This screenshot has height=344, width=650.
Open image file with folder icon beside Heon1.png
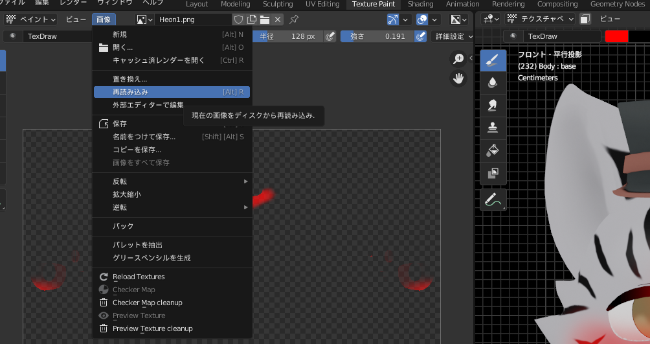tap(265, 19)
